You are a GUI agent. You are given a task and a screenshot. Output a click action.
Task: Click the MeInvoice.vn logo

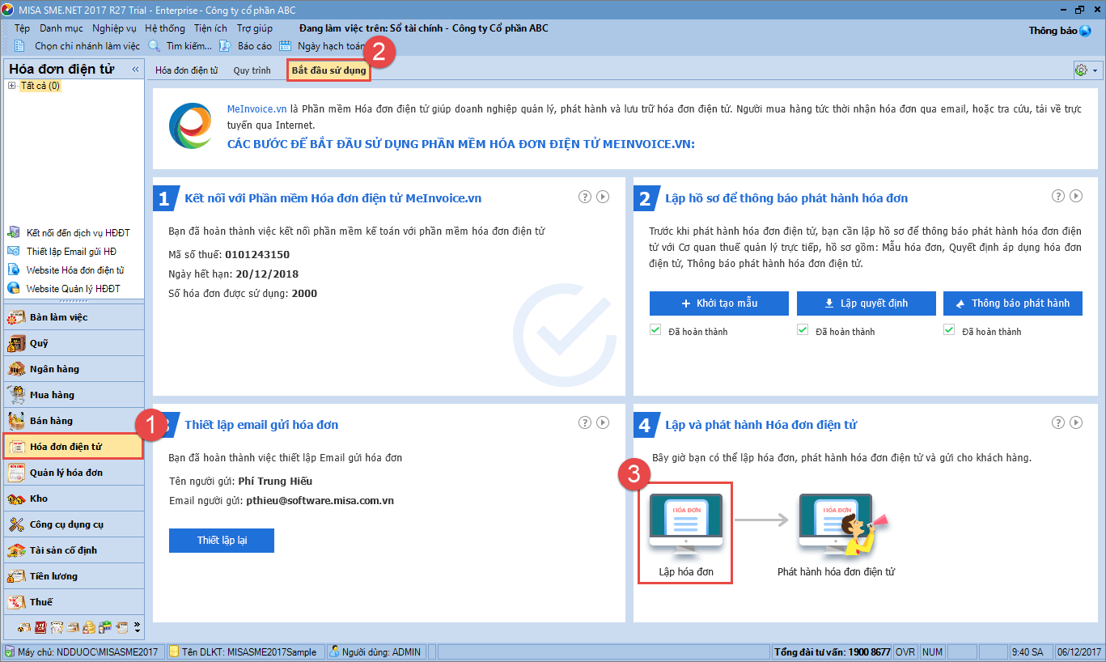point(190,125)
